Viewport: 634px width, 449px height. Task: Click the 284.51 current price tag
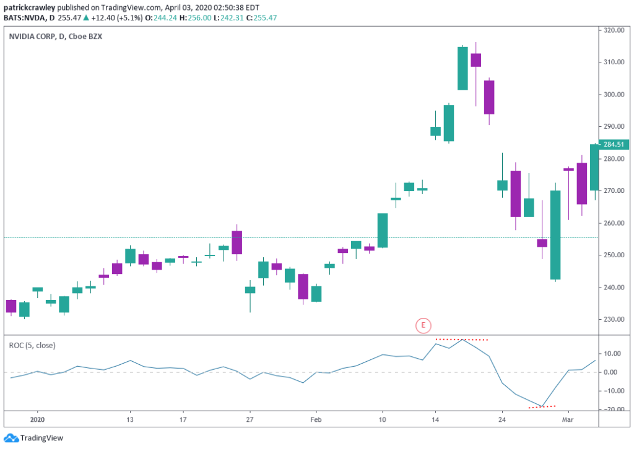click(615, 145)
